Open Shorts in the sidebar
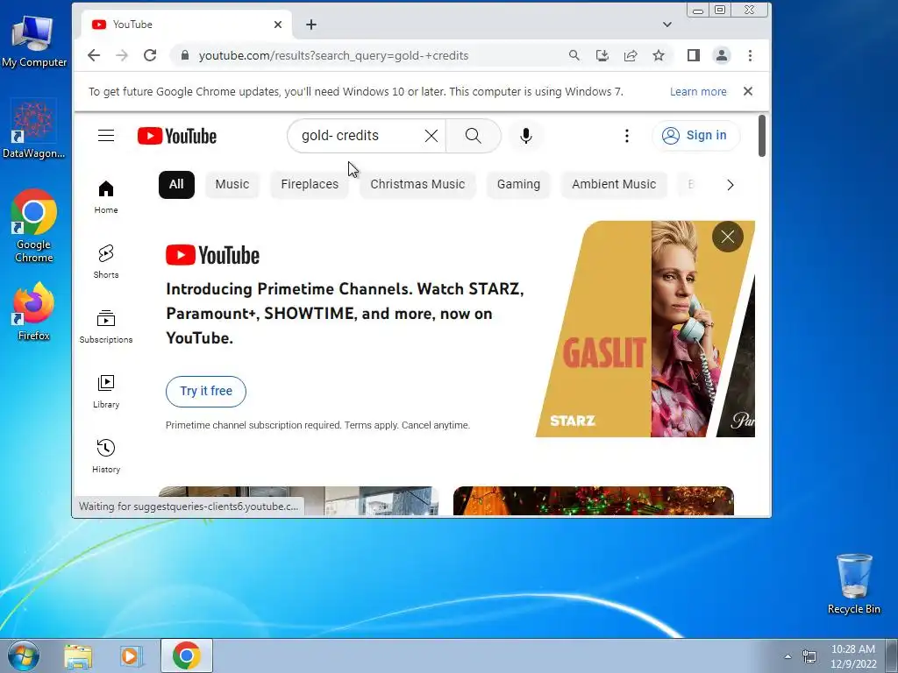This screenshot has height=673, width=898. [106, 261]
